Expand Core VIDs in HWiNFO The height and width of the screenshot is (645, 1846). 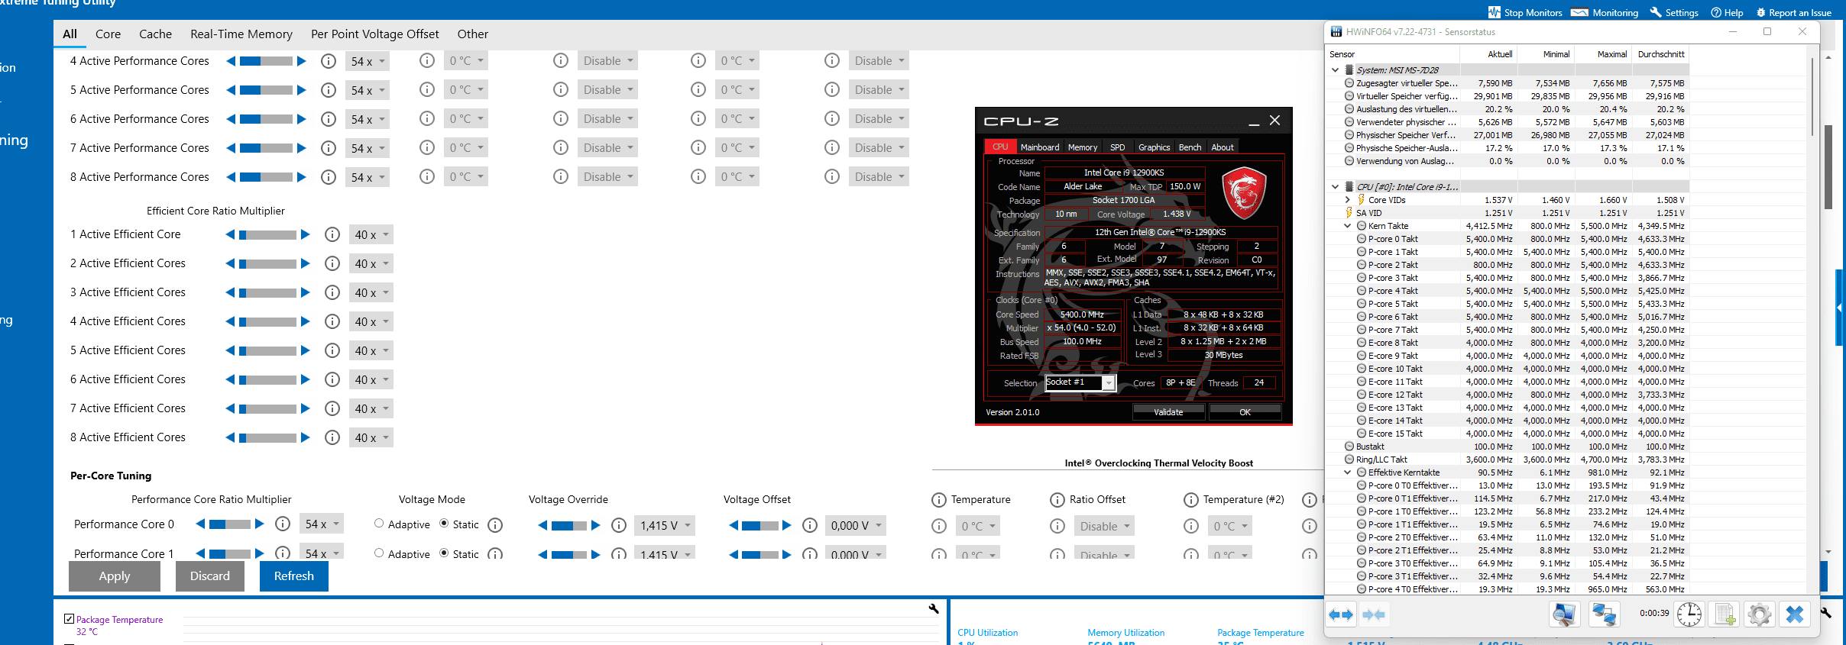click(x=1347, y=200)
